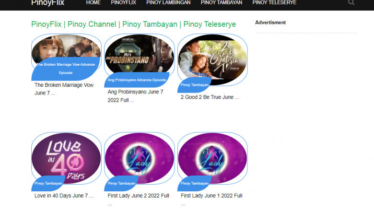Open the PINOY TELESERYE menu item
This screenshot has height=211, width=374.
[274, 3]
